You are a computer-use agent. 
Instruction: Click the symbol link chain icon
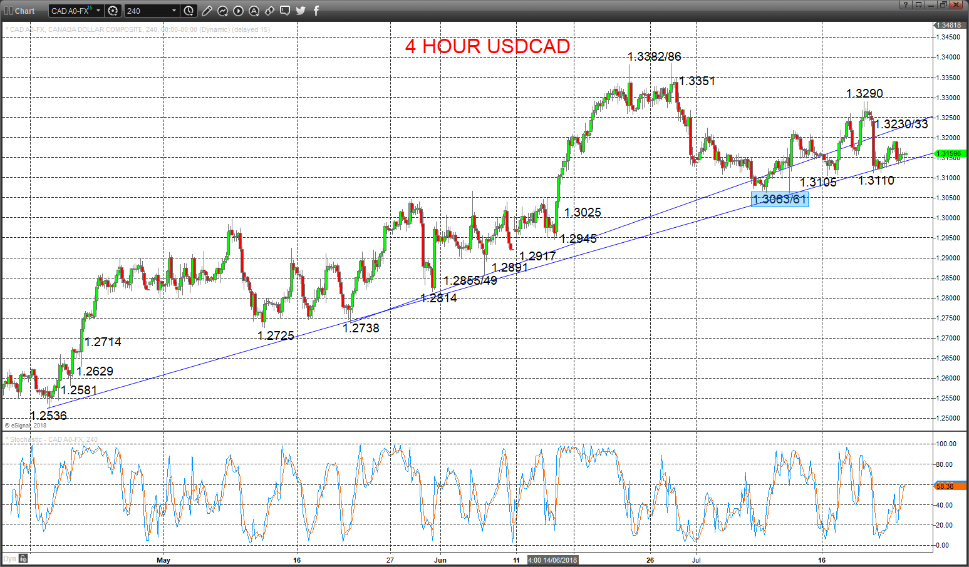(x=269, y=11)
